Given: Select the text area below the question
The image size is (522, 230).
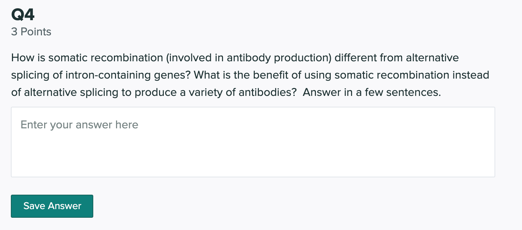Looking at the screenshot, I should pos(253,142).
